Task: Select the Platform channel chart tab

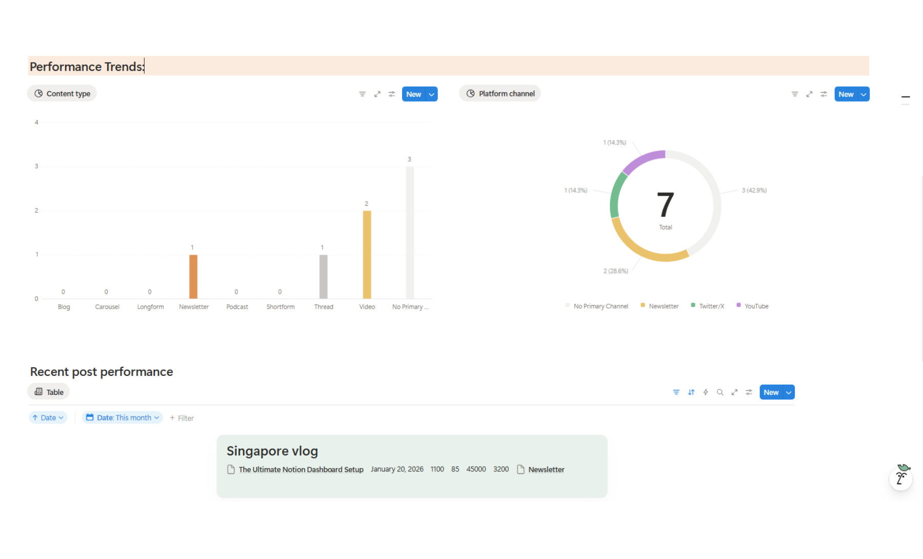Action: coord(500,94)
